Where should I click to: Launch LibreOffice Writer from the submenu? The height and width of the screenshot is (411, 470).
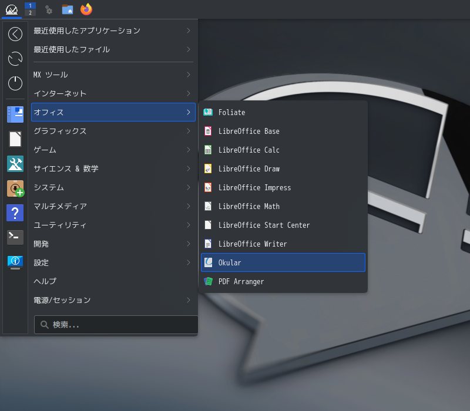pos(283,244)
